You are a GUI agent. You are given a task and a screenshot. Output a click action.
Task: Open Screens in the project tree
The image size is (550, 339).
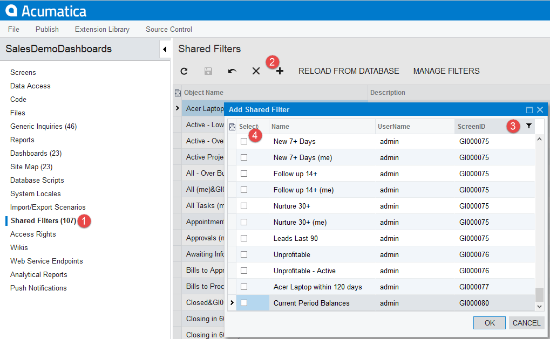coord(23,73)
